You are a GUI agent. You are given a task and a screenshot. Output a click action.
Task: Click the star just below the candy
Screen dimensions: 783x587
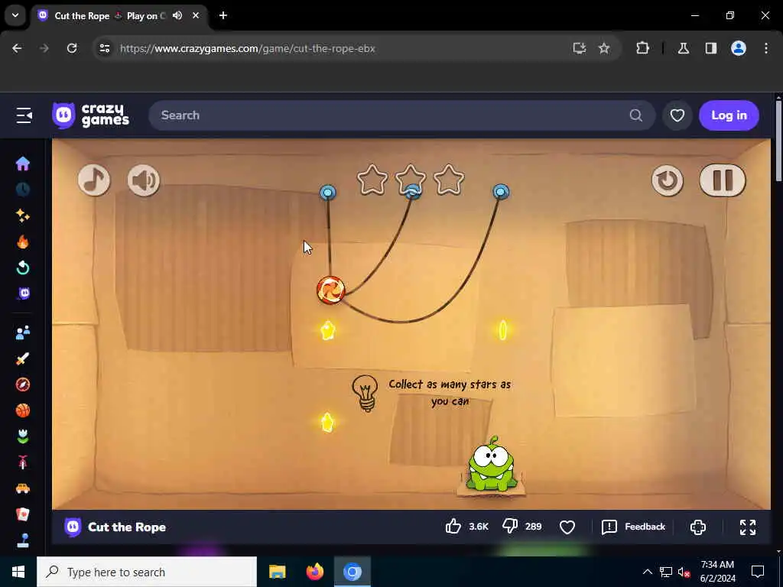327,330
